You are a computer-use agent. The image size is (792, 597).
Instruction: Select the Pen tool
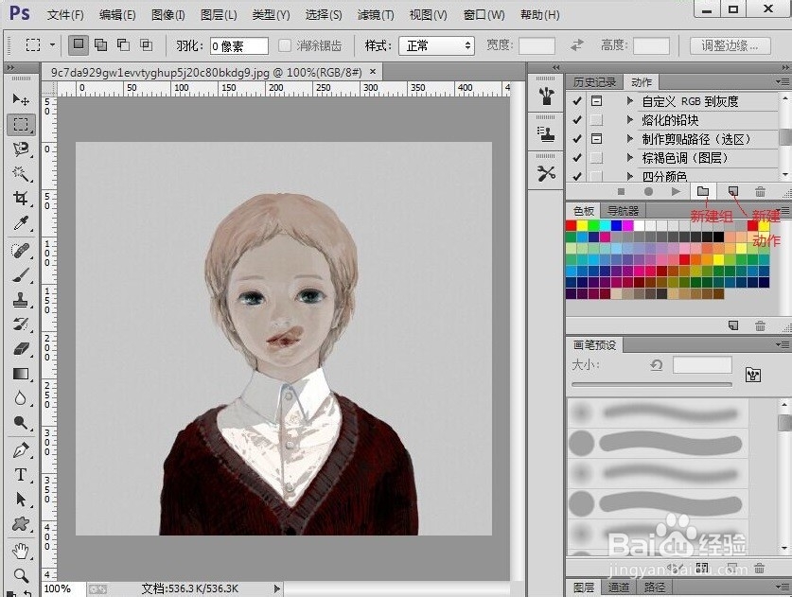[x=21, y=450]
